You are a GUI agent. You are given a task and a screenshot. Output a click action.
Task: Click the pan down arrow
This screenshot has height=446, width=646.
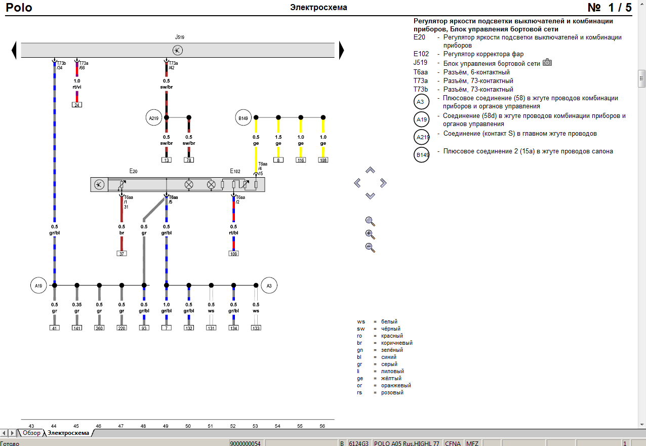pos(370,195)
